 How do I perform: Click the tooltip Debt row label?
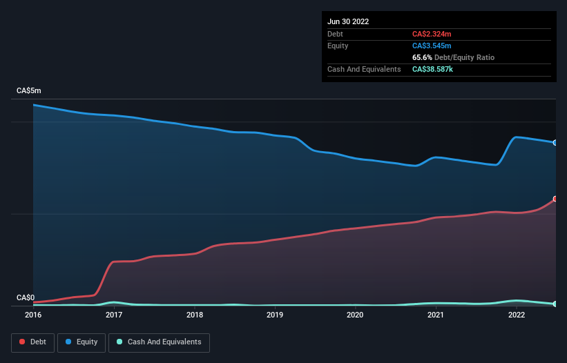pyautogui.click(x=335, y=34)
